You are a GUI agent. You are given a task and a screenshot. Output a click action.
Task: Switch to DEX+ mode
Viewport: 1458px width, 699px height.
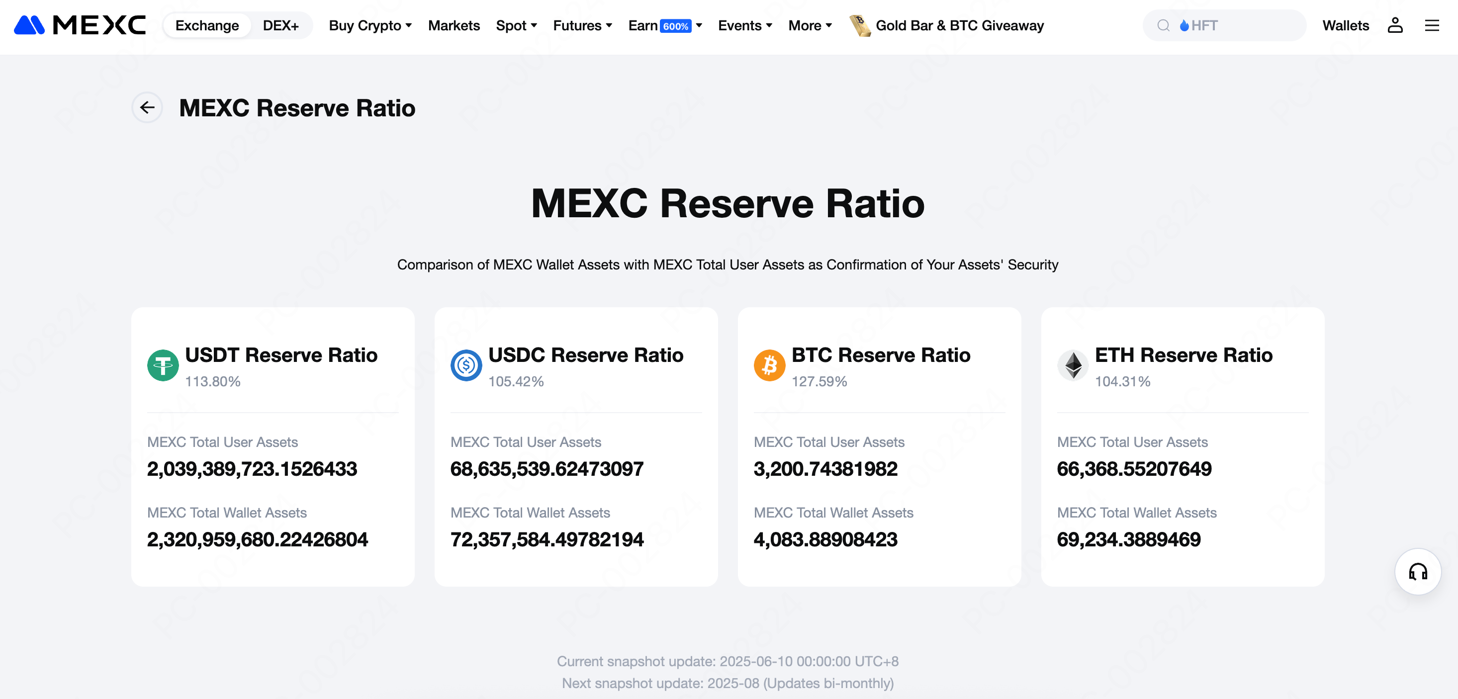click(x=280, y=25)
